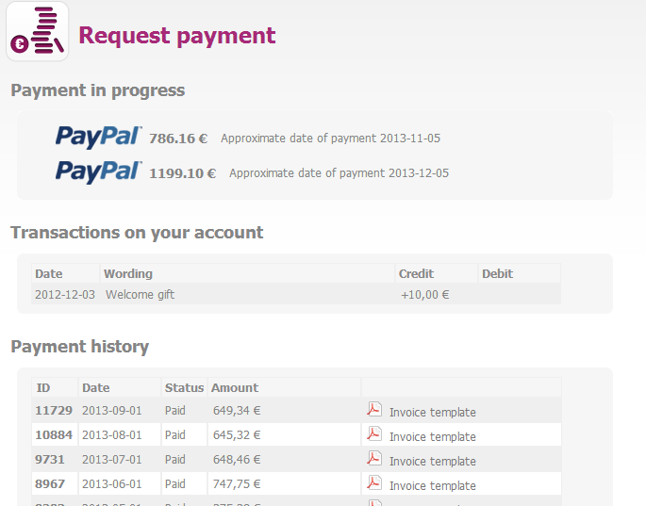Open PDF icon for invoice 10884
Viewport: 646px width, 506px height.
click(x=374, y=433)
